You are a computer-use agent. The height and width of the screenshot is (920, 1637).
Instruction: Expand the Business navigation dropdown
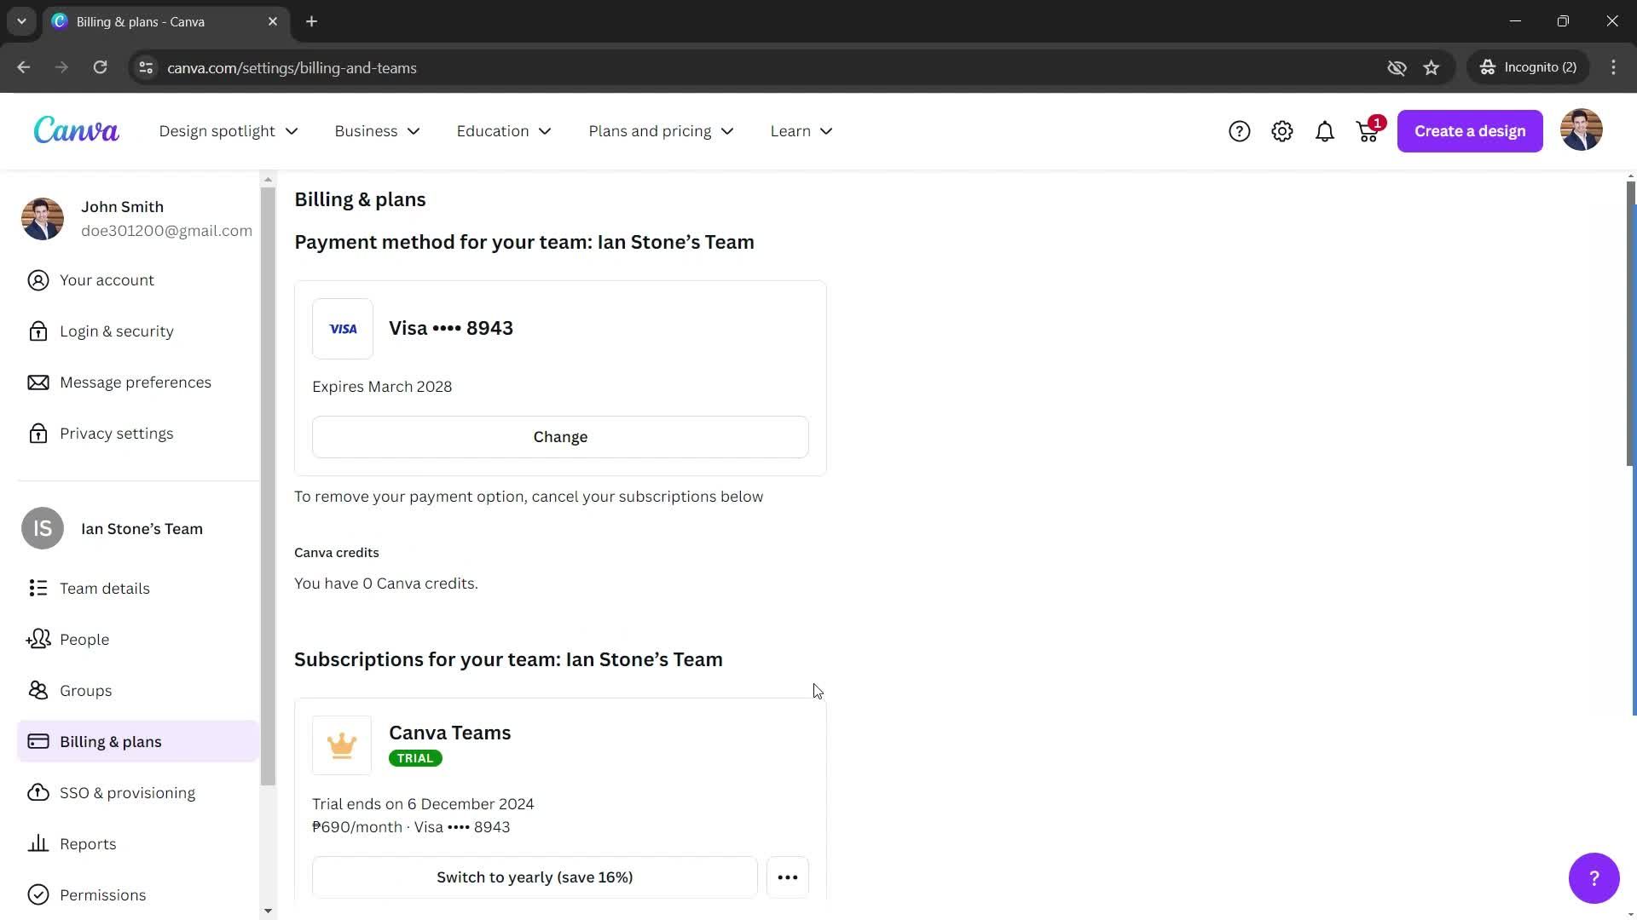pyautogui.click(x=378, y=130)
